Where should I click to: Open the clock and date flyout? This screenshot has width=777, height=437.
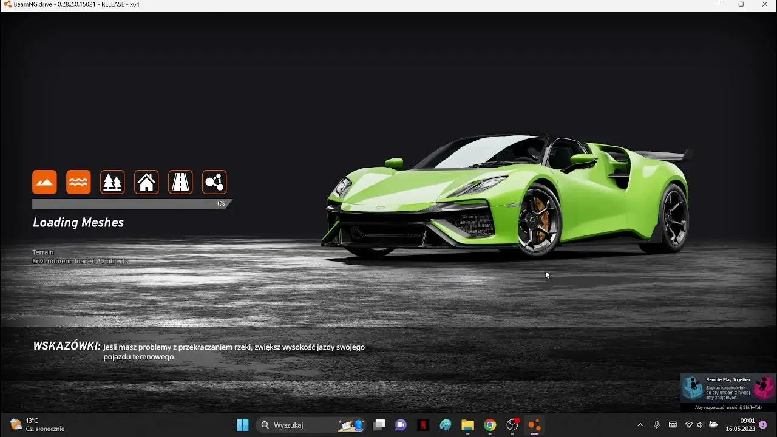pos(740,425)
